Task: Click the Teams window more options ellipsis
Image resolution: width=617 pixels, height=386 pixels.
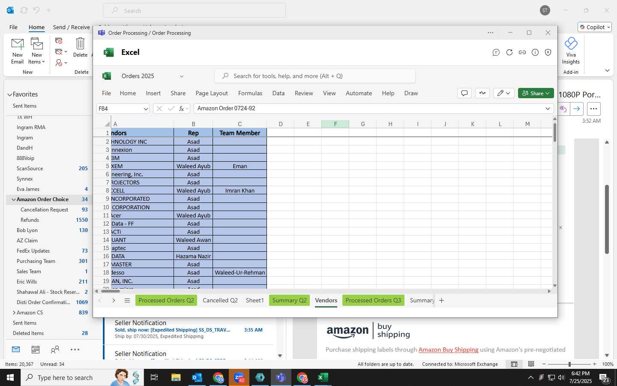Action: (491, 33)
